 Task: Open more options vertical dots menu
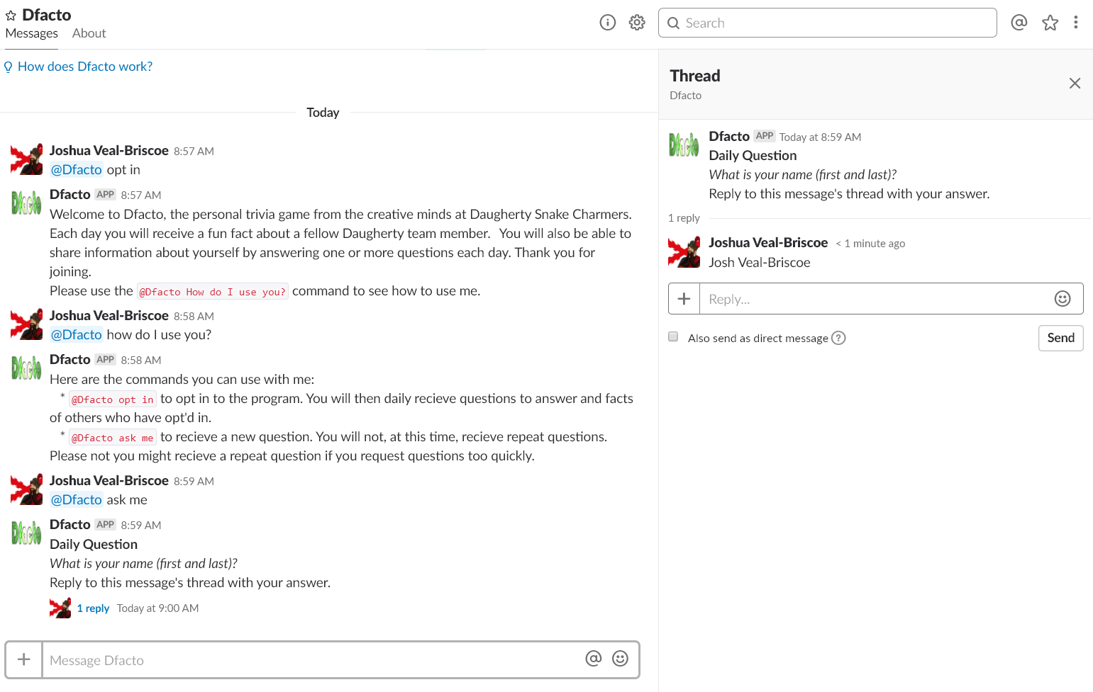pyautogui.click(x=1076, y=23)
